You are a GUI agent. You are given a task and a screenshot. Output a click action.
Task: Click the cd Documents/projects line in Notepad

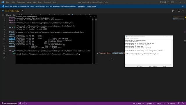142,54
